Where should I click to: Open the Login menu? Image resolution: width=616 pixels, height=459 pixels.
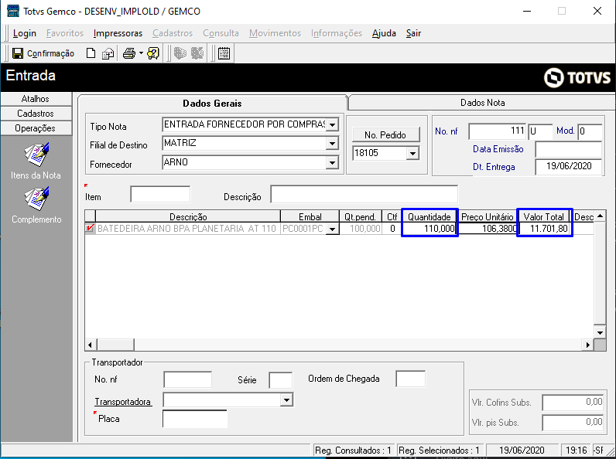pyautogui.click(x=24, y=33)
